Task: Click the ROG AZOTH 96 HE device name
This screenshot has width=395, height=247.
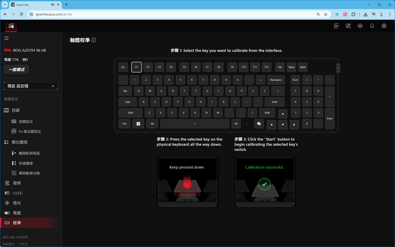Action: tap(30, 51)
